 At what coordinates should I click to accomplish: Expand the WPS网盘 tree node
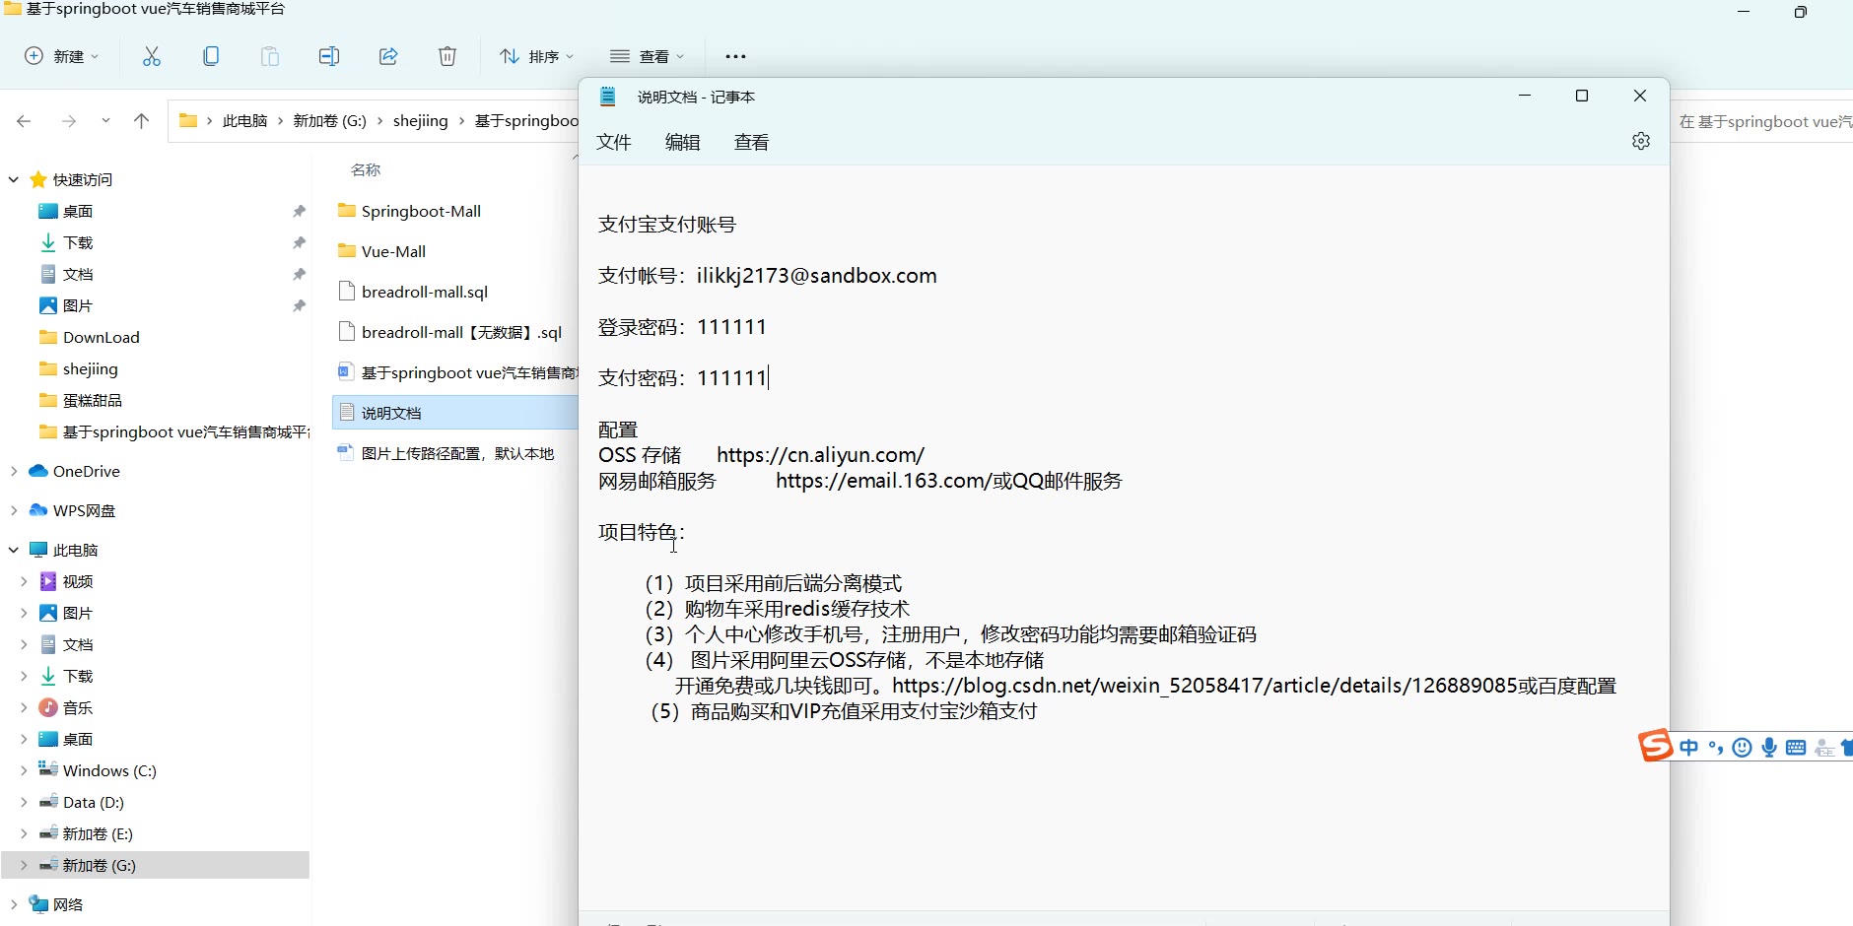tap(14, 510)
